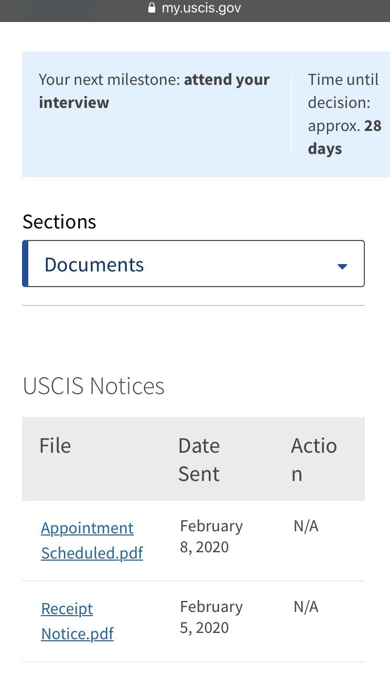Click the caret arrow in Sections dropdown
Viewport: 390px width, 678px height.
pos(342,266)
